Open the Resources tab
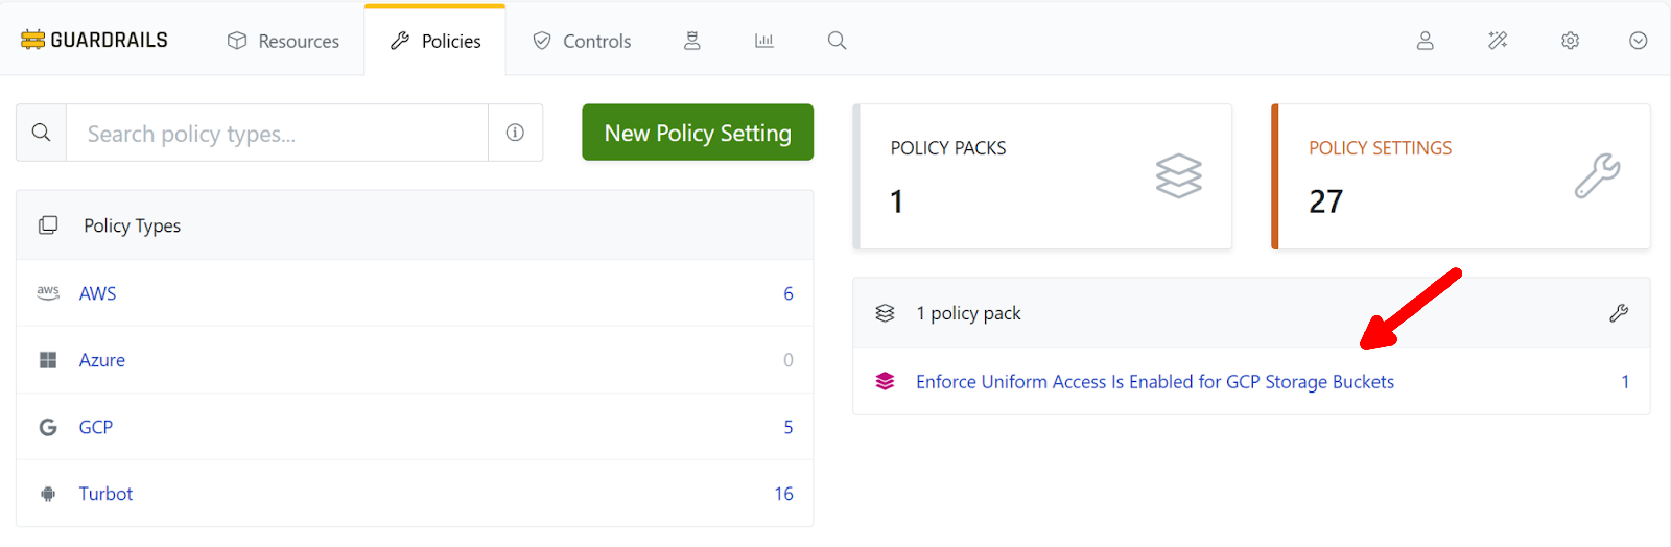1671x547 pixels. (284, 40)
